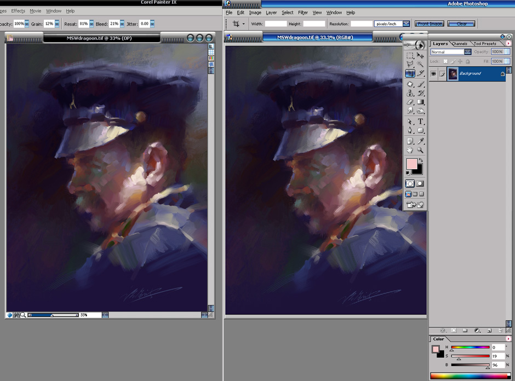Open Painter Resat slider dropdown arrow
This screenshot has height=381, width=515.
91,24
